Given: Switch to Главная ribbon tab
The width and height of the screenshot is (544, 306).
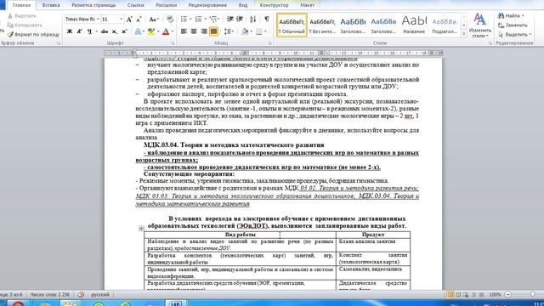Looking at the screenshot, I should [21, 5].
